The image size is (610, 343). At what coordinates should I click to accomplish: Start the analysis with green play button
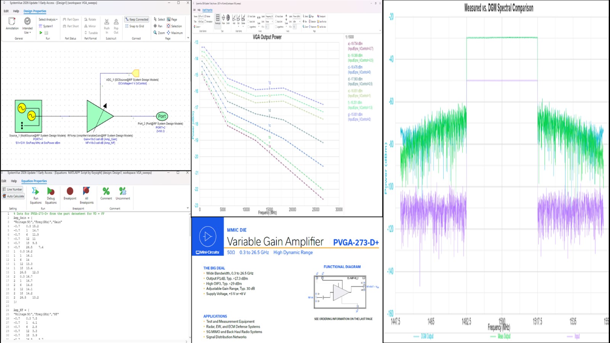(41, 33)
